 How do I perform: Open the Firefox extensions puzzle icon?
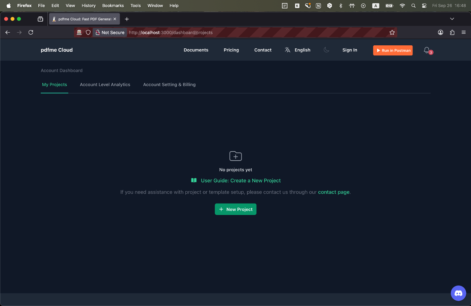pyautogui.click(x=452, y=33)
